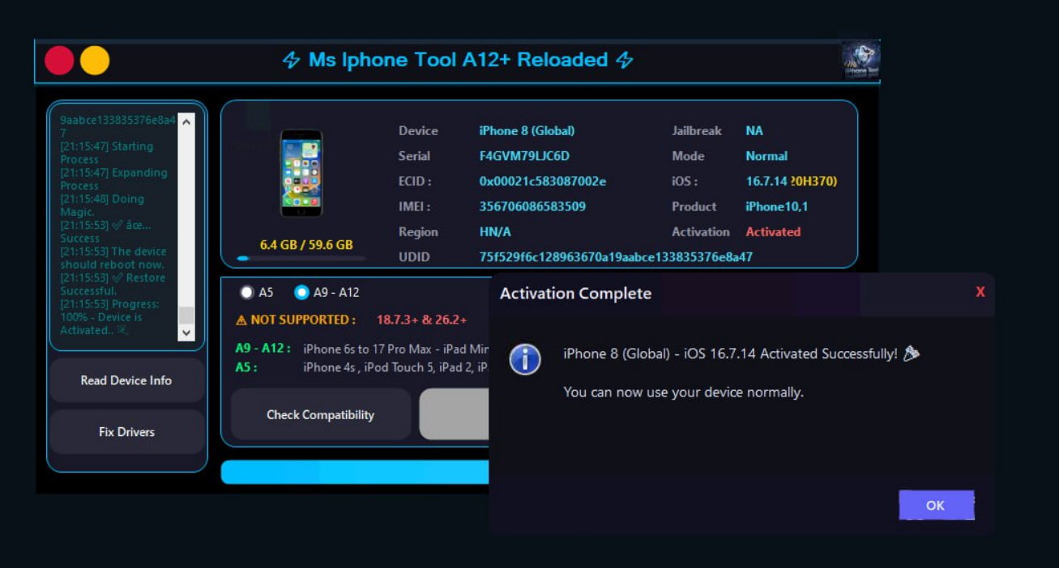Click 'You can now use your device normally'
The width and height of the screenshot is (1059, 568).
pyautogui.click(x=683, y=392)
